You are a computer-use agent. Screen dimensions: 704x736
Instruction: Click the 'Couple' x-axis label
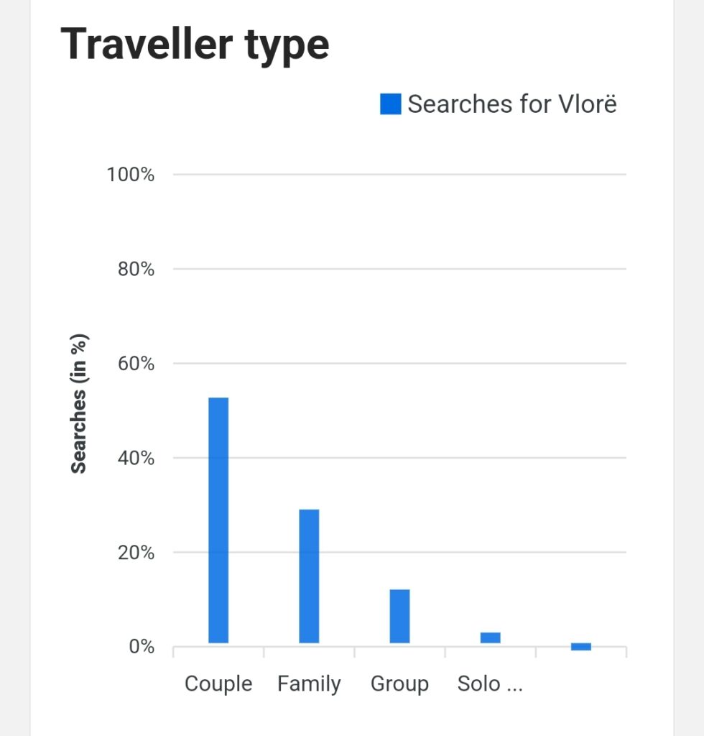pyautogui.click(x=218, y=684)
